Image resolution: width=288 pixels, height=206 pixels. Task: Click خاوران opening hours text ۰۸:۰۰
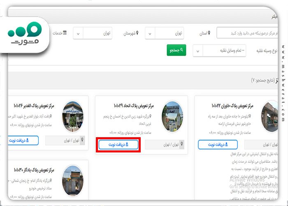click(230, 132)
